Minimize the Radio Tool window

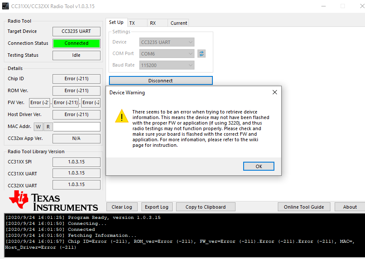[x=324, y=6]
